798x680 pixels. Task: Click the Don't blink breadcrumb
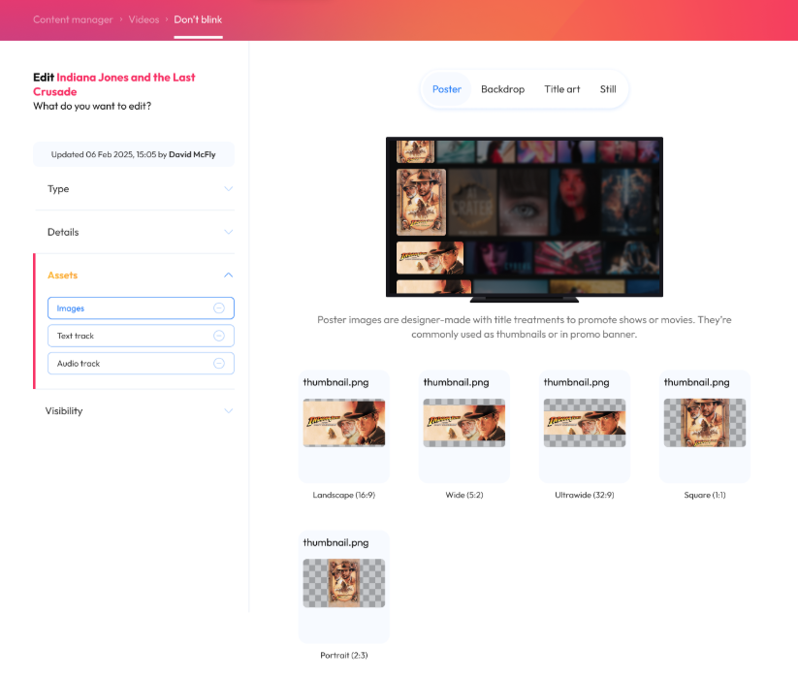[198, 19]
